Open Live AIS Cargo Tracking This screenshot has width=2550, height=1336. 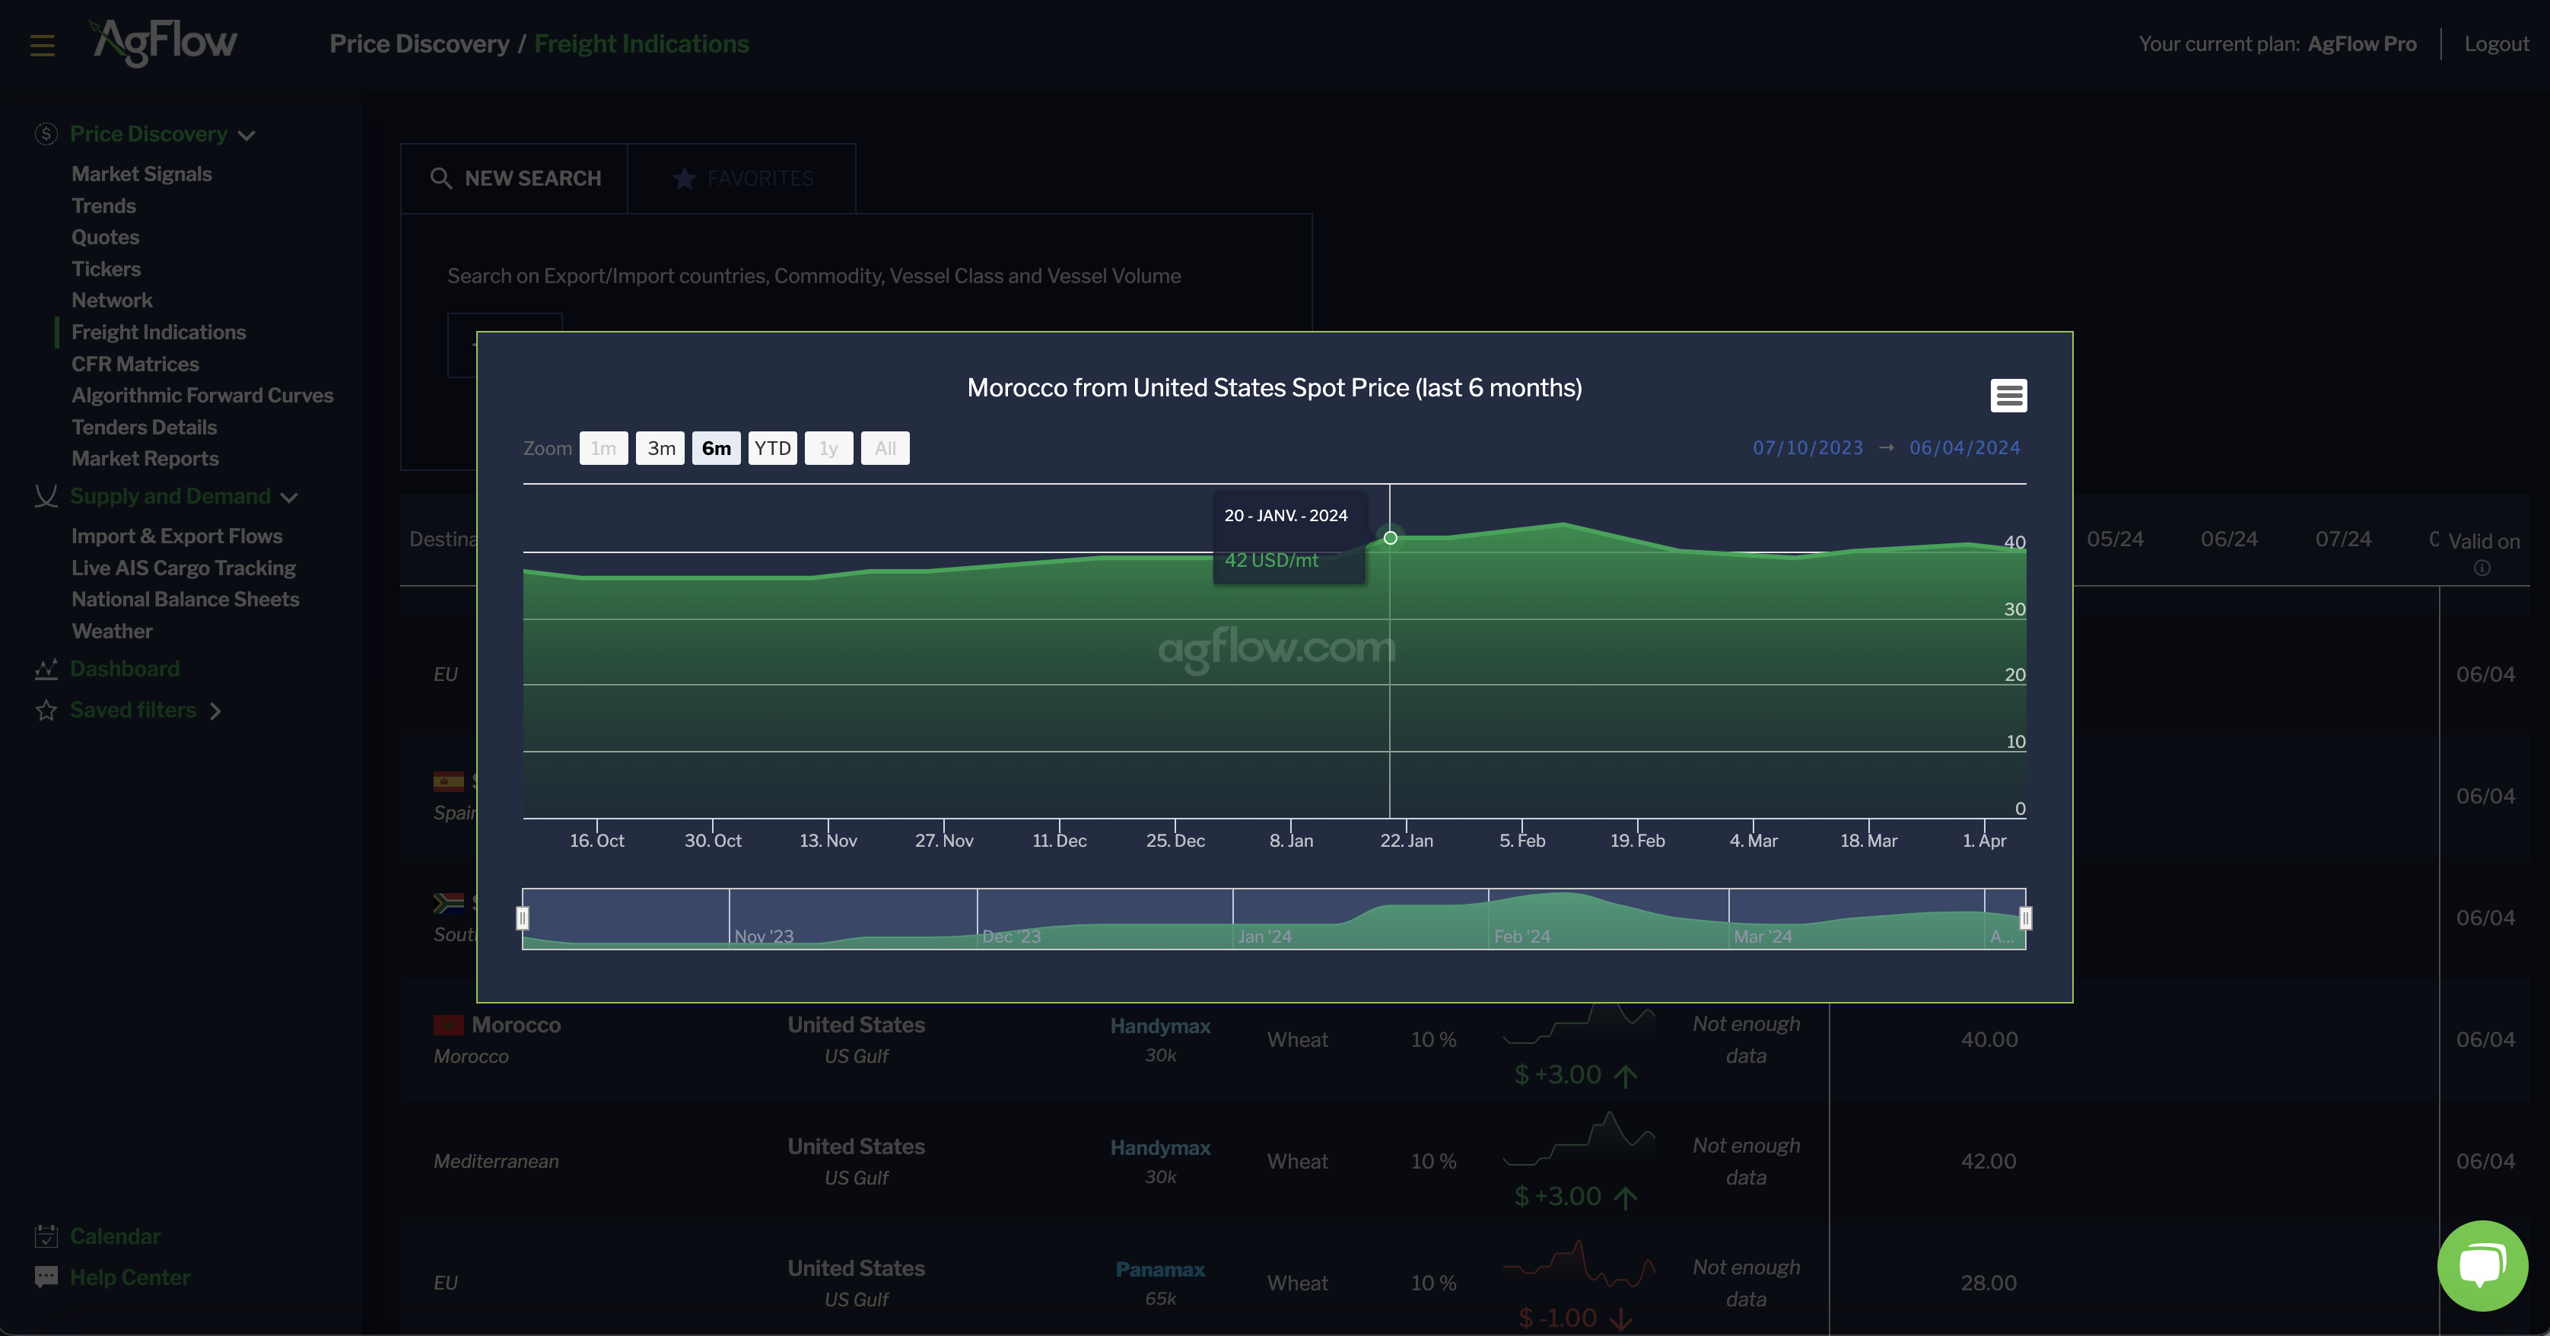tap(183, 568)
